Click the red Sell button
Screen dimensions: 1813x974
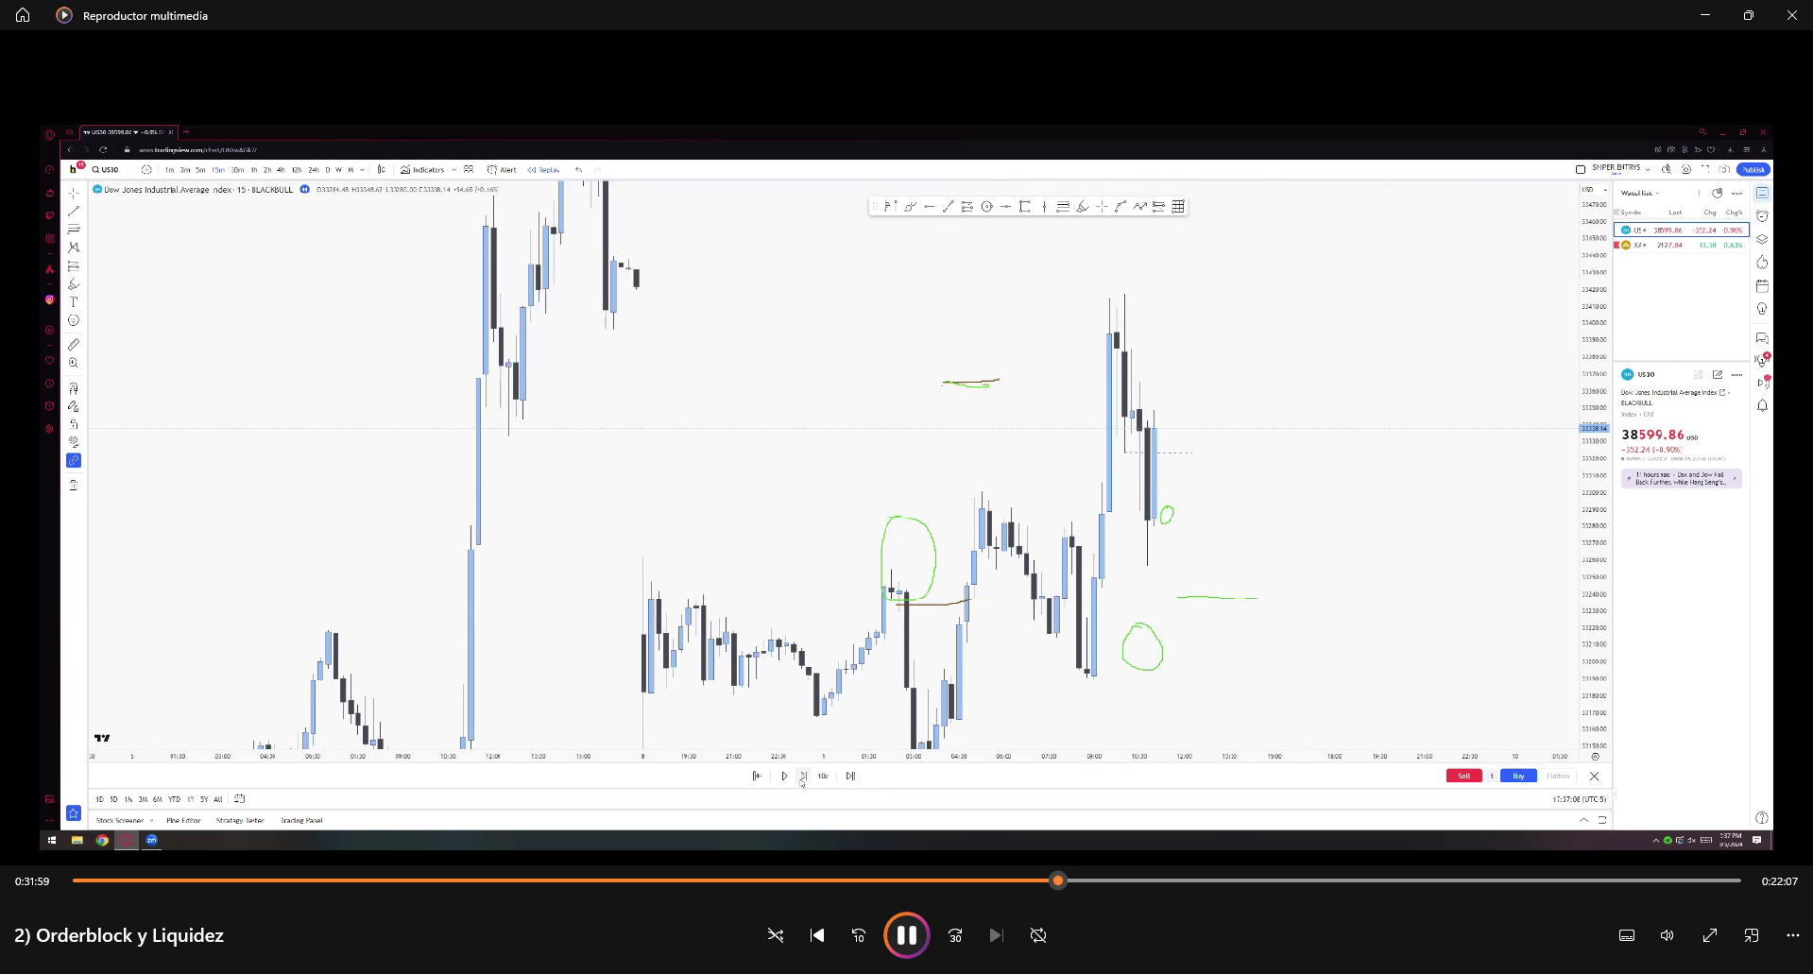tap(1463, 777)
